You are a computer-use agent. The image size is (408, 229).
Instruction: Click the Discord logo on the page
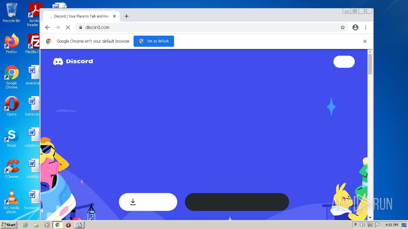pyautogui.click(x=73, y=61)
